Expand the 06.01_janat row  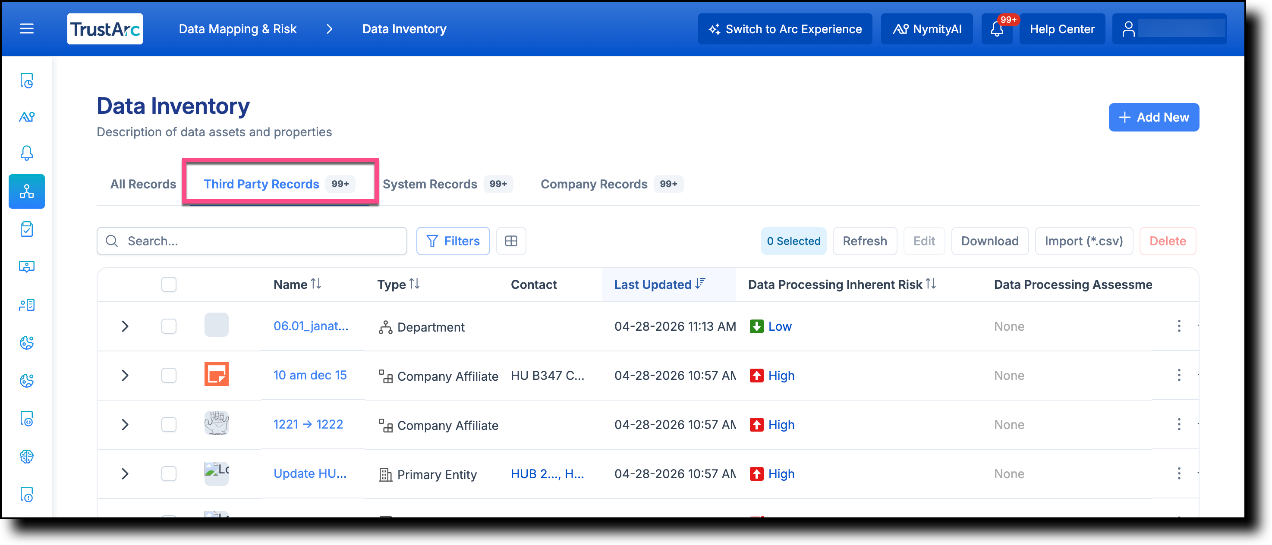point(125,326)
